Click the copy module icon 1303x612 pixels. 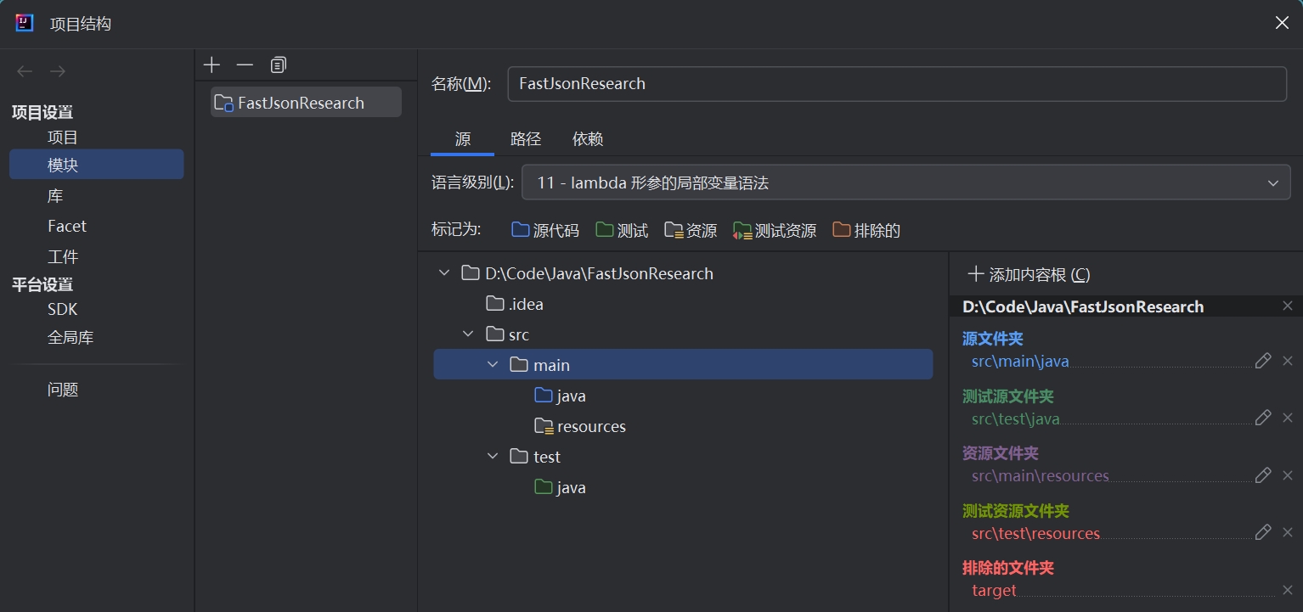[x=279, y=65]
